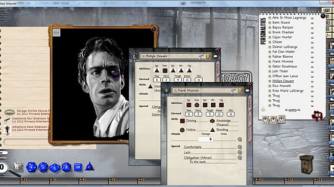Open Philipe Deware in the Personalities list
Viewport: 334px width, 187px height.
(x=283, y=81)
